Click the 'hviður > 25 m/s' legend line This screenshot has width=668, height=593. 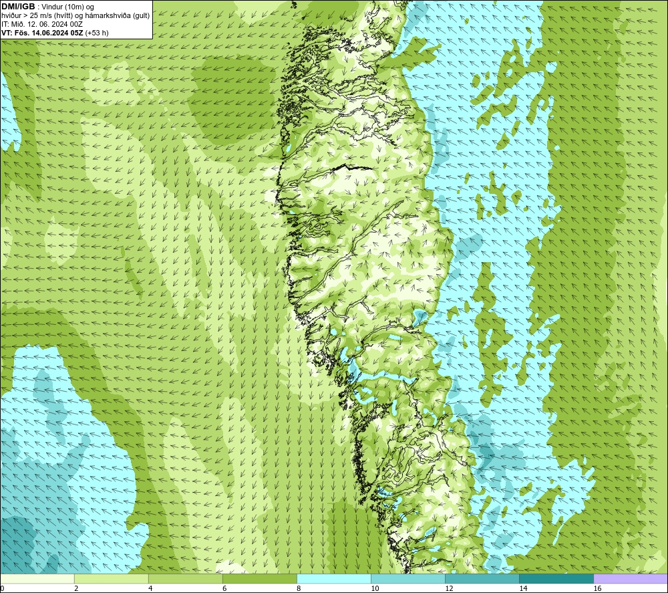pos(75,16)
